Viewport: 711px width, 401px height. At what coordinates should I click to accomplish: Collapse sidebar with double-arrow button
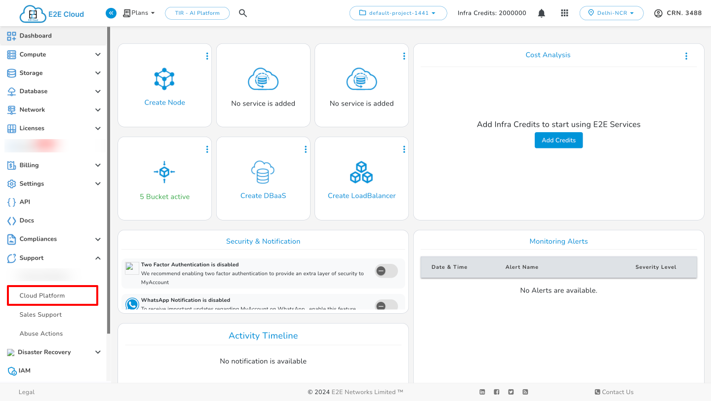111,13
